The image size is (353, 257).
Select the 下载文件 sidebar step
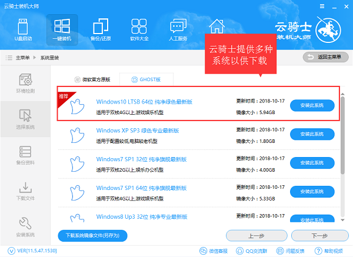pos(25,191)
